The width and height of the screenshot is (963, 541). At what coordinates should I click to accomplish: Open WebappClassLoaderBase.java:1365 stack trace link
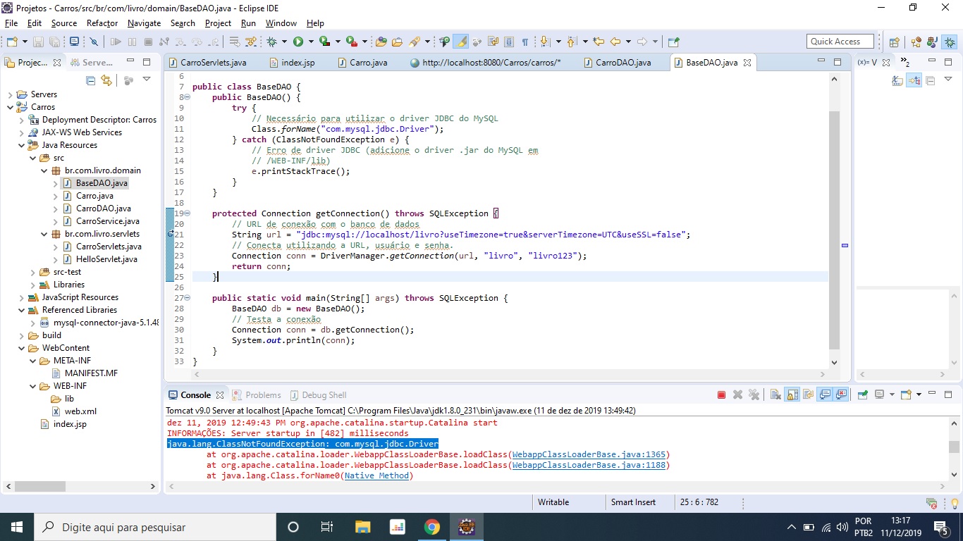(x=589, y=454)
